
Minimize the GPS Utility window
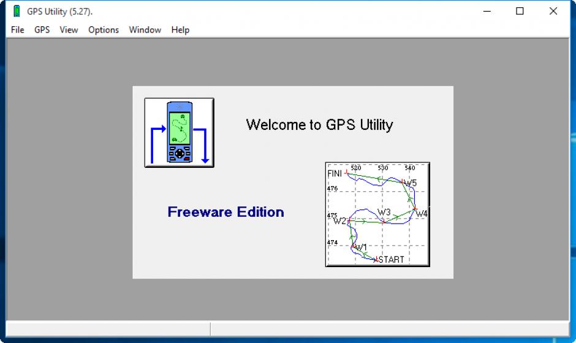[487, 12]
